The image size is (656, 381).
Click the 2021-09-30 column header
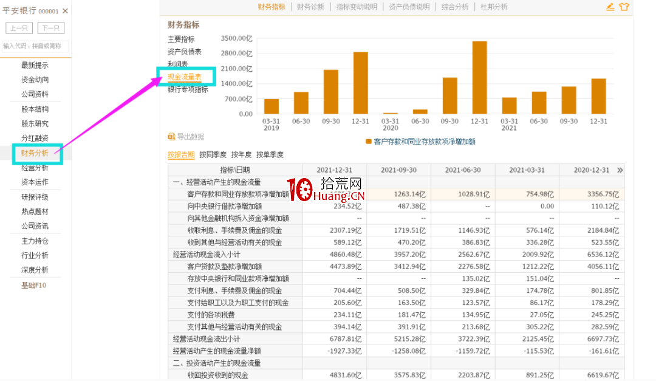pos(398,170)
